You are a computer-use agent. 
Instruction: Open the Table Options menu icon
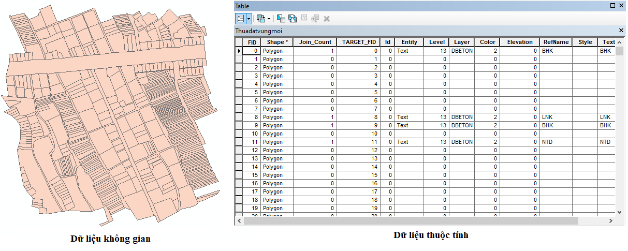pos(240,18)
